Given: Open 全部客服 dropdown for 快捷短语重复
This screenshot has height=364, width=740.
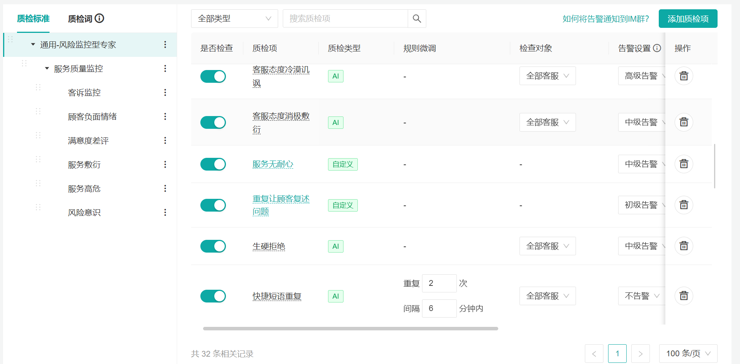Looking at the screenshot, I should [547, 296].
